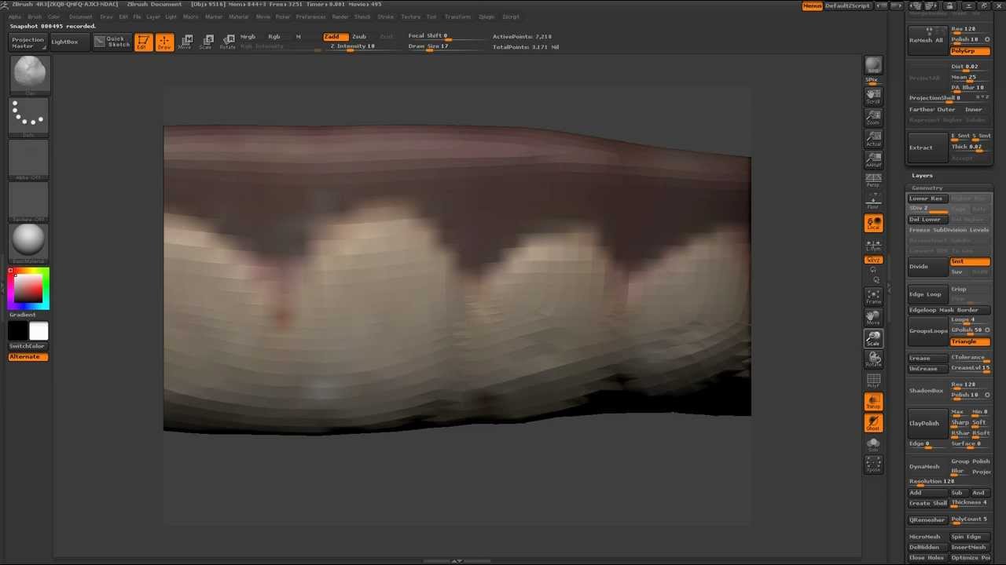1006x565 pixels.
Task: Adjust the Z Intensity slider
Action: (353, 46)
